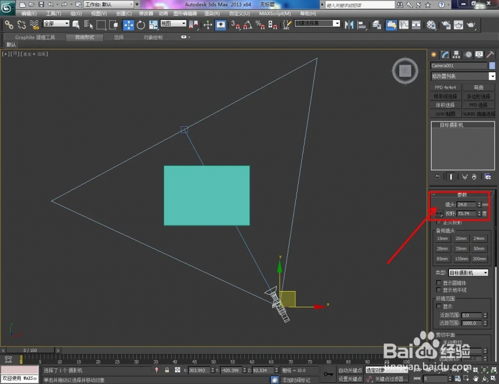This screenshot has height=384, width=499.
Task: Open the 工作台: 默认 workspace dropdown
Action: (x=109, y=5)
